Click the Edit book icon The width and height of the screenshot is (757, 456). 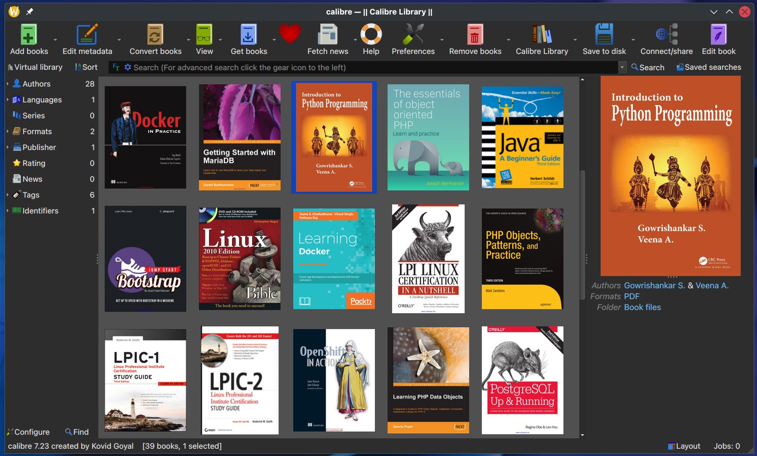(718, 34)
